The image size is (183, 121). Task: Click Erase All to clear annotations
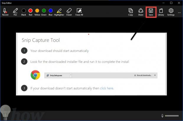[x=79, y=11]
